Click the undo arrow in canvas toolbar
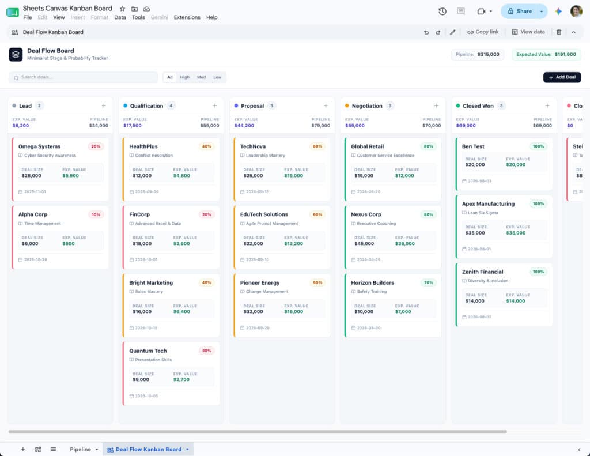The width and height of the screenshot is (590, 456). [x=426, y=32]
